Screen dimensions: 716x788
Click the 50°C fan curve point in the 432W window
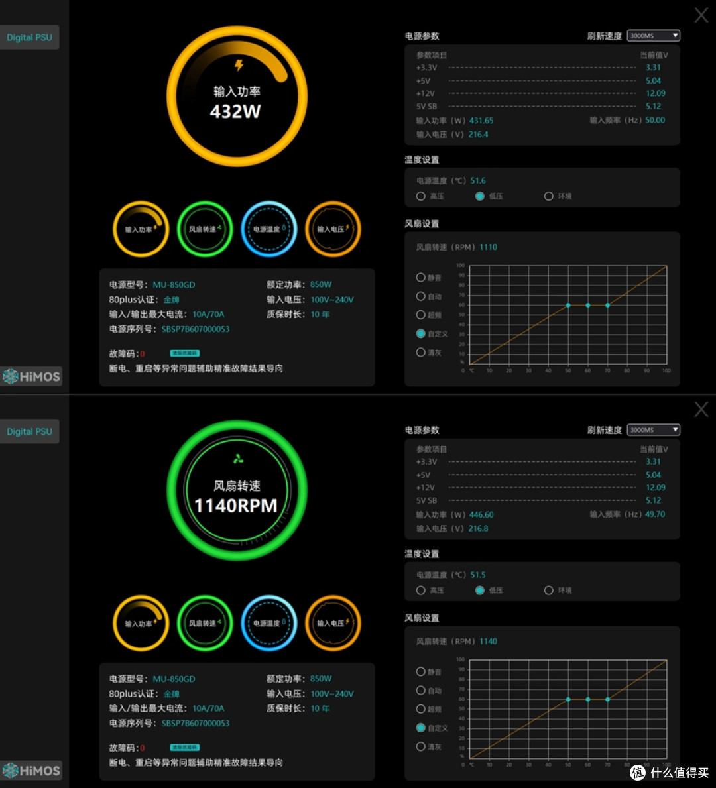568,305
